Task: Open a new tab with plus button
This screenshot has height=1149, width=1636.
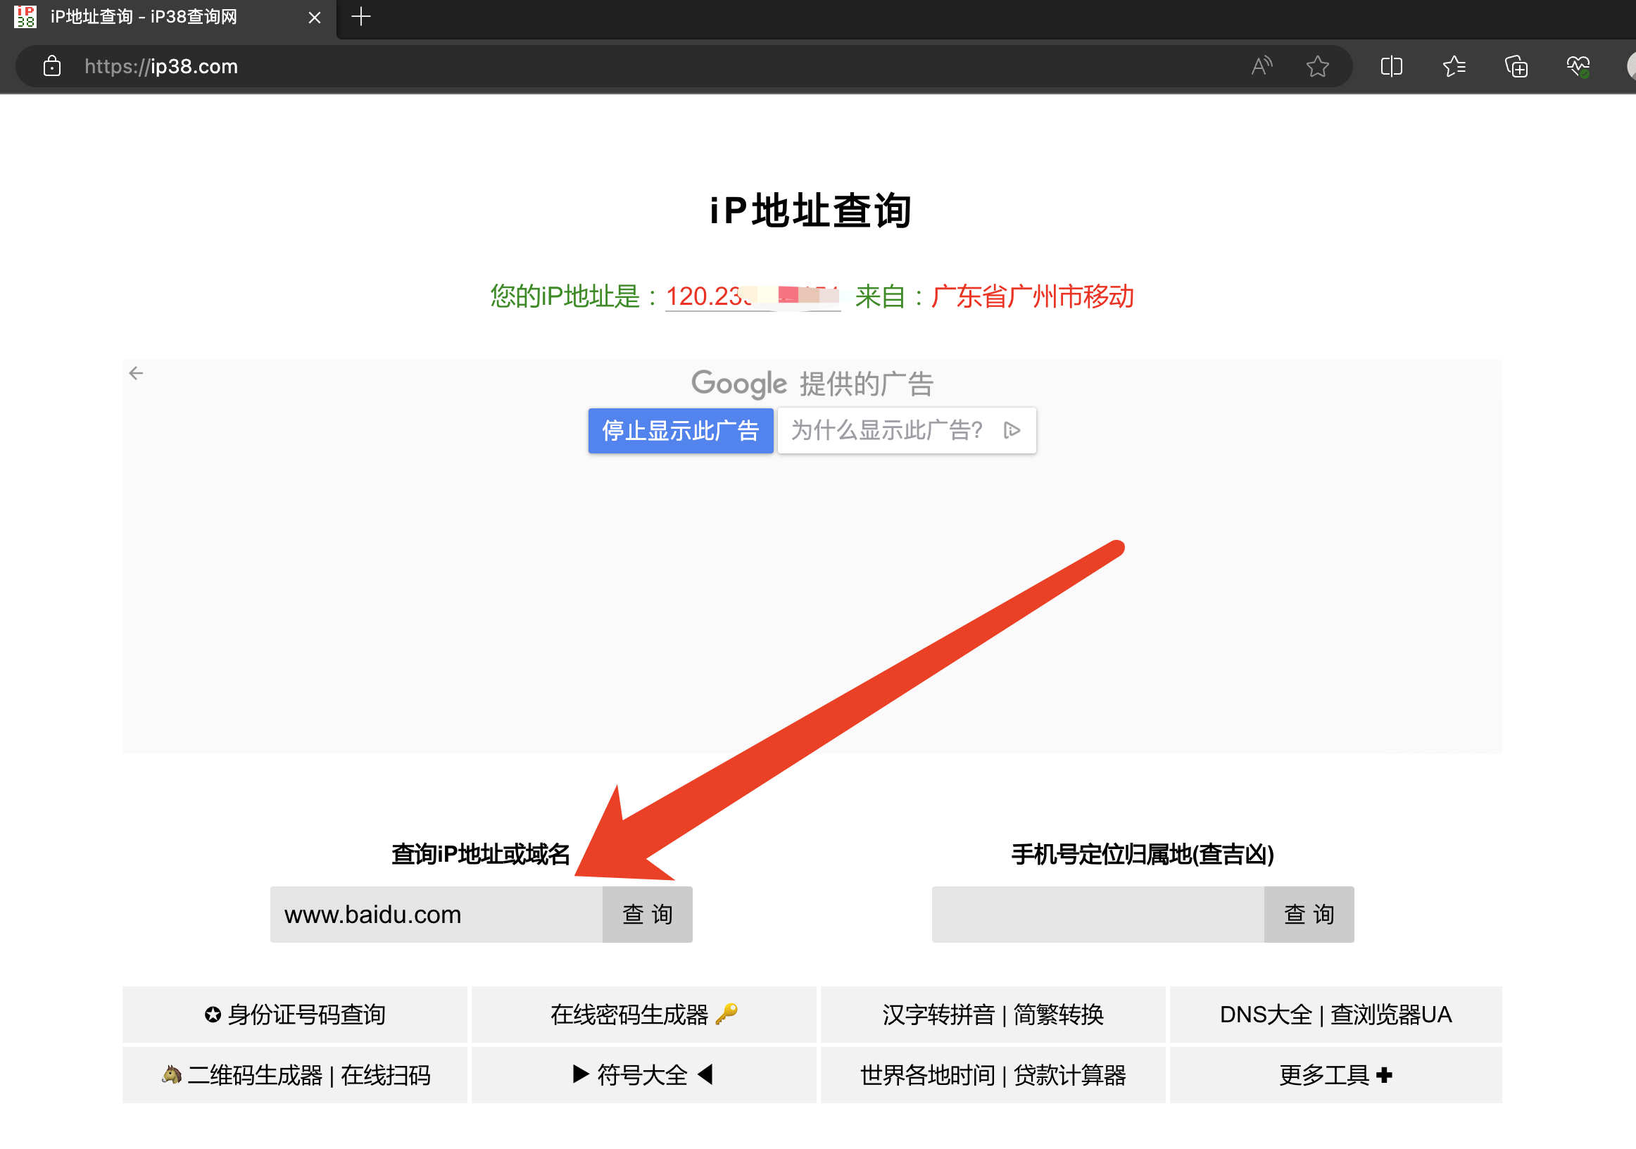Action: [x=361, y=16]
